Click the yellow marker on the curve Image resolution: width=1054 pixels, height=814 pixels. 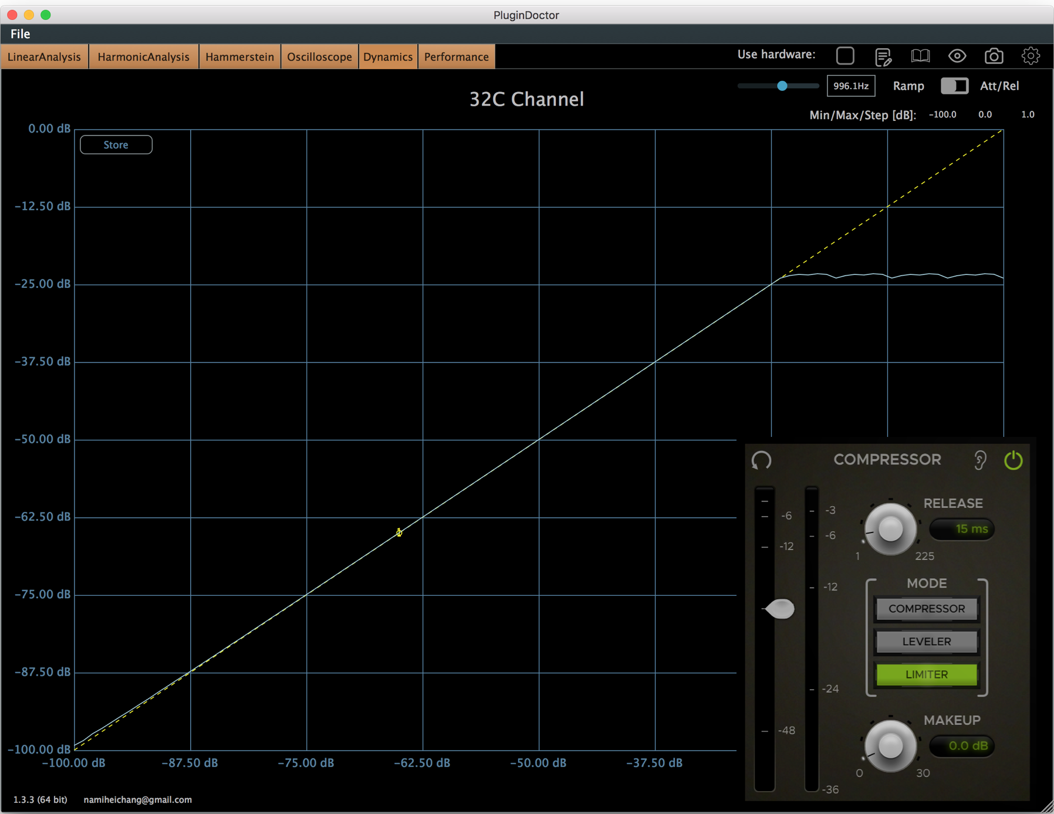[x=399, y=533]
